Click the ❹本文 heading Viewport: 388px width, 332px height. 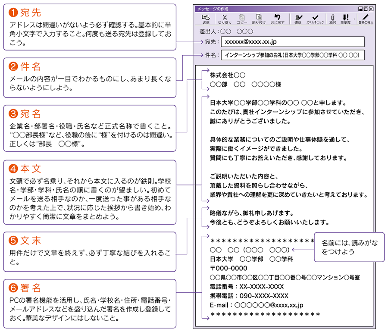[x=25, y=169]
